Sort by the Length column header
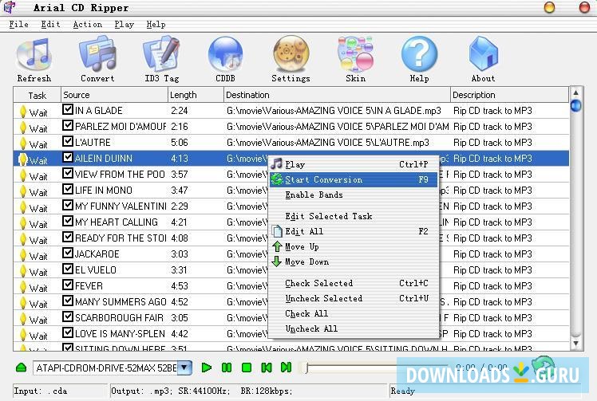 [x=196, y=95]
